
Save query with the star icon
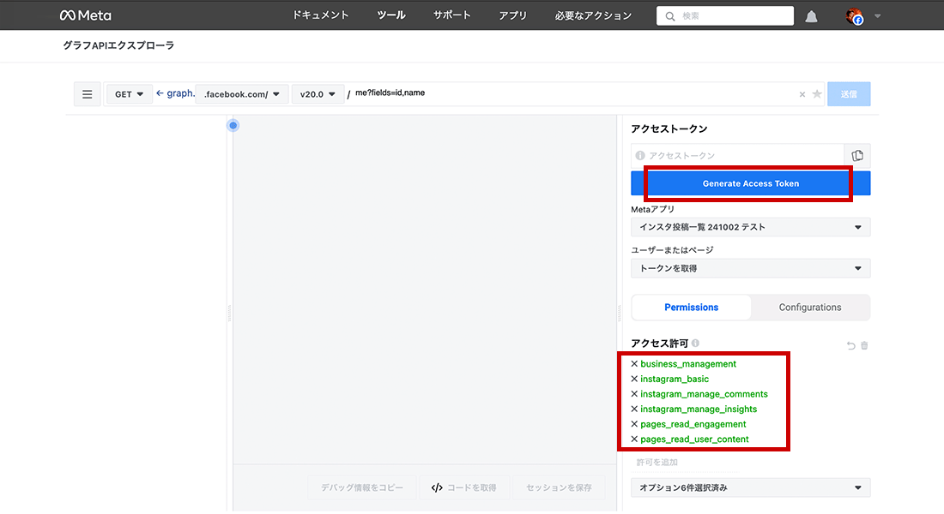(x=817, y=93)
